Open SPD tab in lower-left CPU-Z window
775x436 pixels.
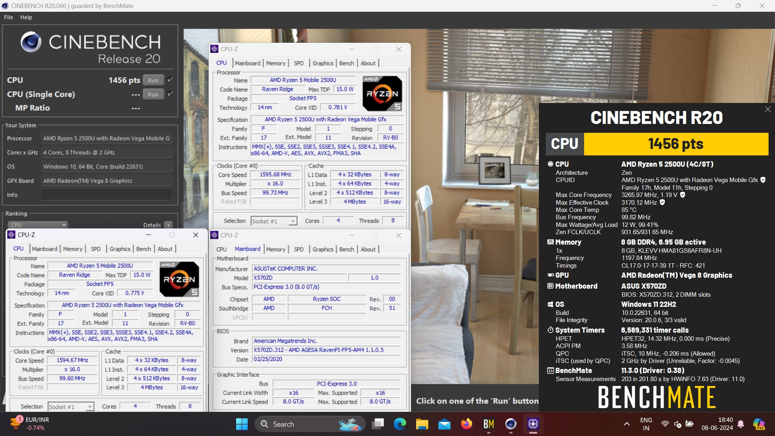(x=96, y=249)
